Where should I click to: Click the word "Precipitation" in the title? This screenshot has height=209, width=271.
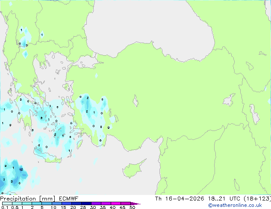click(x=18, y=199)
